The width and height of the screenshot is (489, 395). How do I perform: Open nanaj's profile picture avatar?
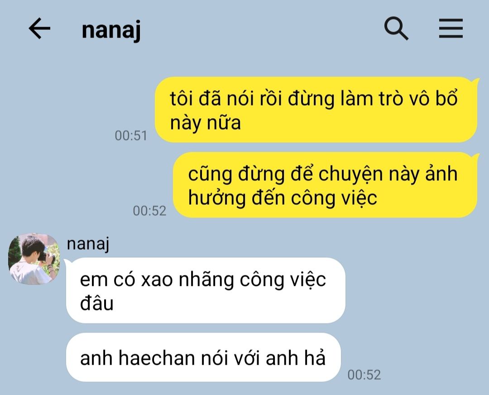[34, 259]
